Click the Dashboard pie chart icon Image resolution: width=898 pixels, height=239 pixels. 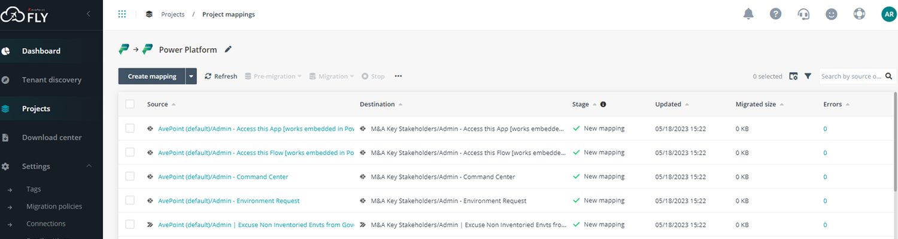[x=5, y=51]
